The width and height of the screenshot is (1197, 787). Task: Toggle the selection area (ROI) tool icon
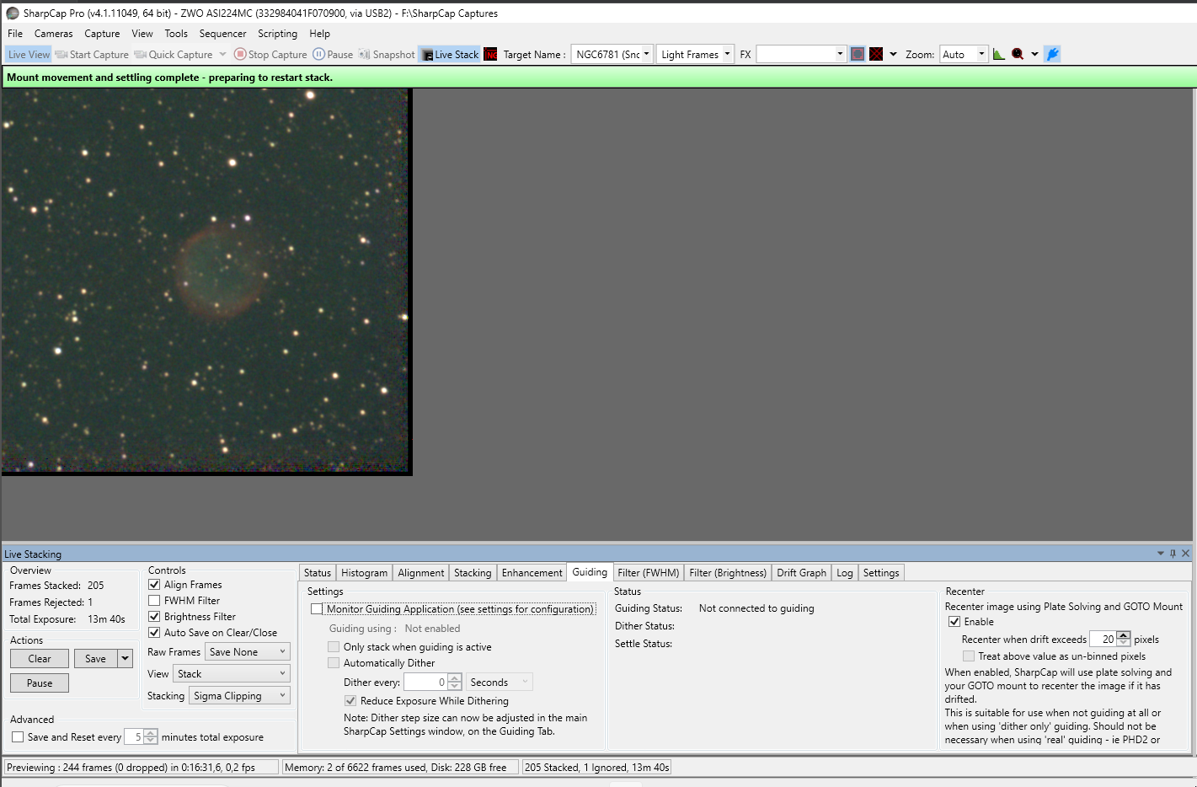pyautogui.click(x=858, y=54)
